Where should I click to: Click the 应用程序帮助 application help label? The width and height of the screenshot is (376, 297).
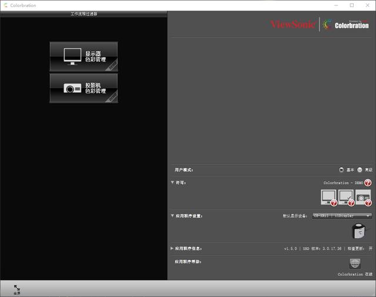[188, 262]
